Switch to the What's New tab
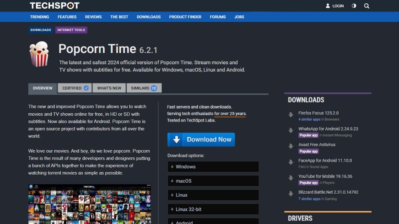 [109, 88]
